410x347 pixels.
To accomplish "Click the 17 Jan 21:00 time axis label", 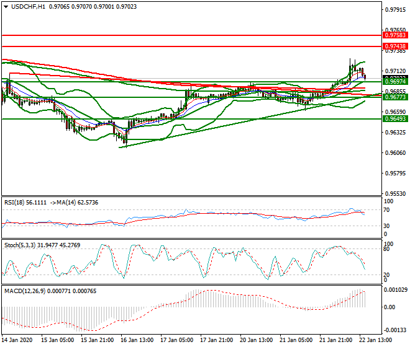I will (x=217, y=340).
